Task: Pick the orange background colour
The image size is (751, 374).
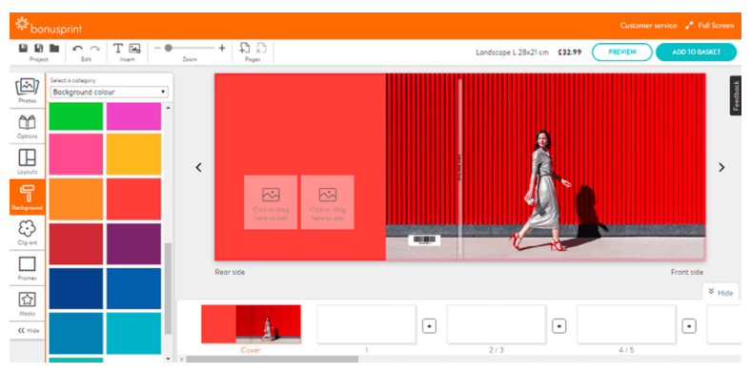Action: click(x=75, y=199)
